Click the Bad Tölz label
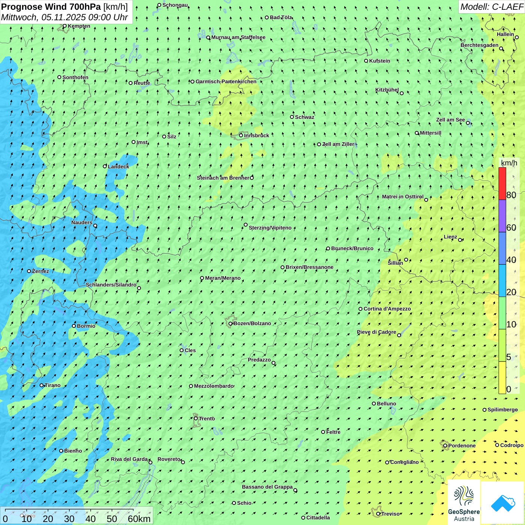 click(280, 17)
